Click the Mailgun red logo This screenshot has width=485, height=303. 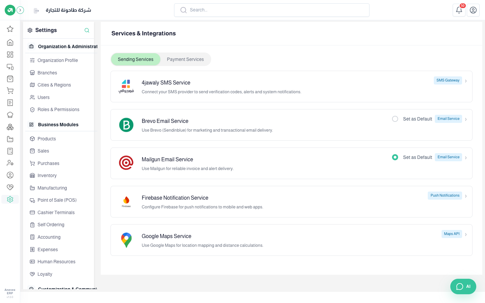point(126,163)
